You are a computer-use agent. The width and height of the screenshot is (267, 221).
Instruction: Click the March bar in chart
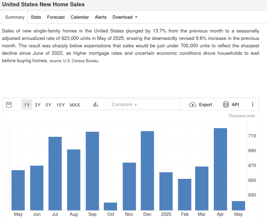point(202,188)
